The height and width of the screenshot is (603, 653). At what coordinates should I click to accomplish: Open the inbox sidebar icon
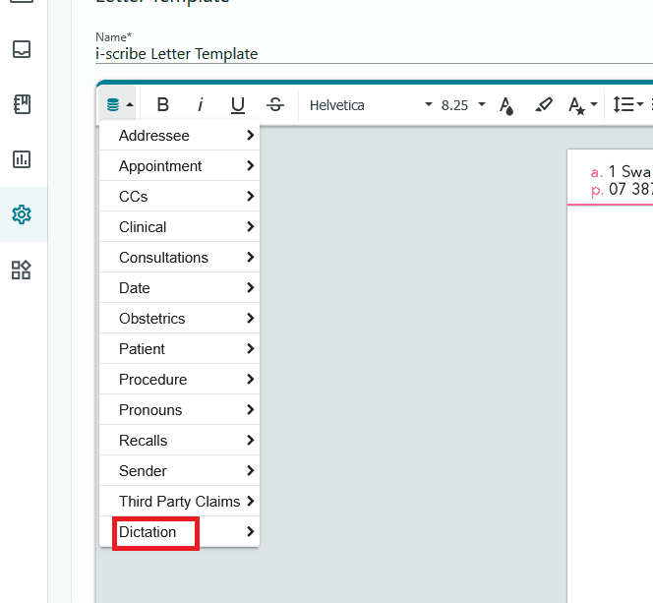tap(22, 49)
